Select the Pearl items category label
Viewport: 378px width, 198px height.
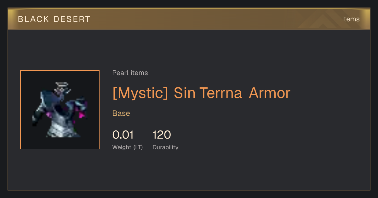point(130,73)
